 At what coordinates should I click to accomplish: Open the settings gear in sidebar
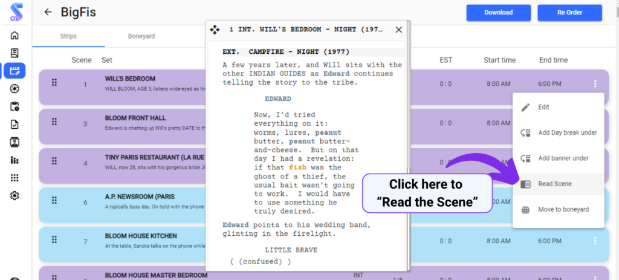pyautogui.click(x=15, y=195)
